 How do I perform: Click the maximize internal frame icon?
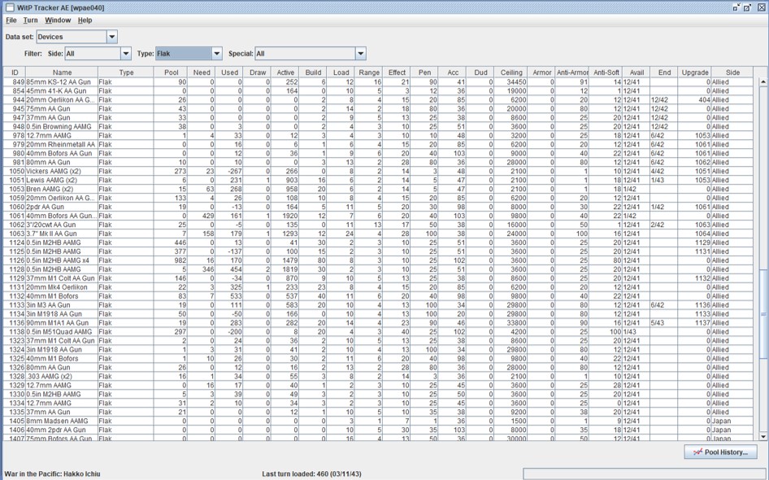coord(748,7)
